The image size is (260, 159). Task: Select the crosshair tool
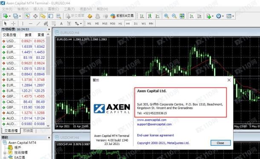pyautogui.click(x=13, y=23)
